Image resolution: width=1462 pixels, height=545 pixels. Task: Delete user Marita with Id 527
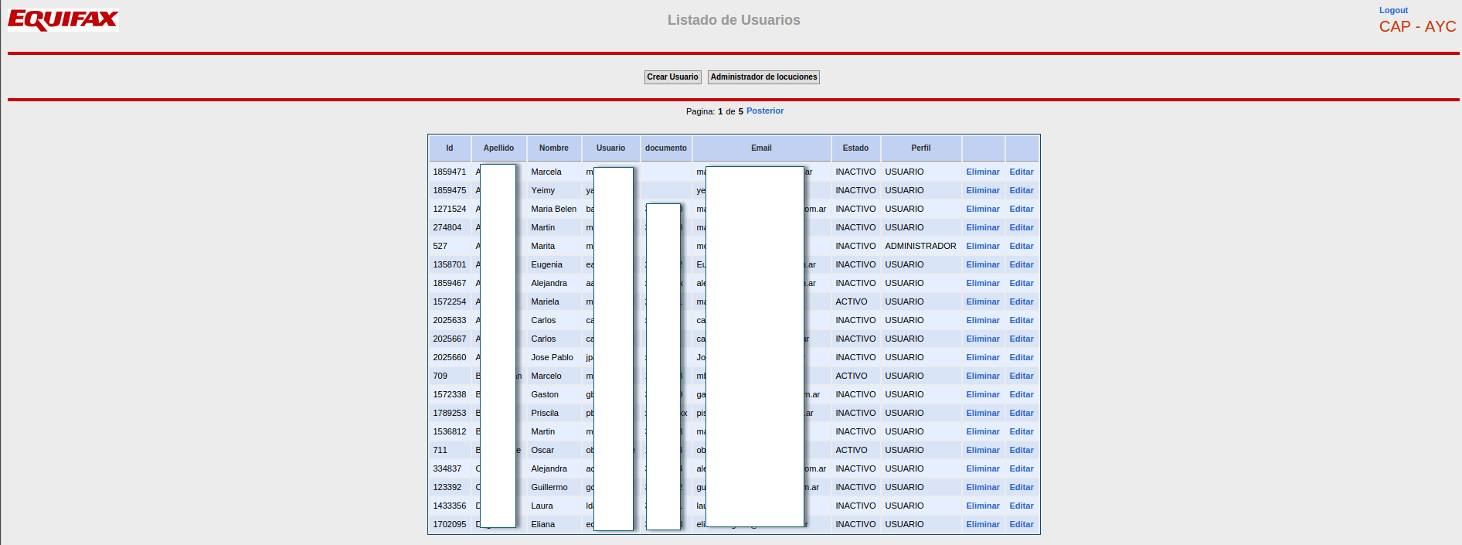[983, 246]
